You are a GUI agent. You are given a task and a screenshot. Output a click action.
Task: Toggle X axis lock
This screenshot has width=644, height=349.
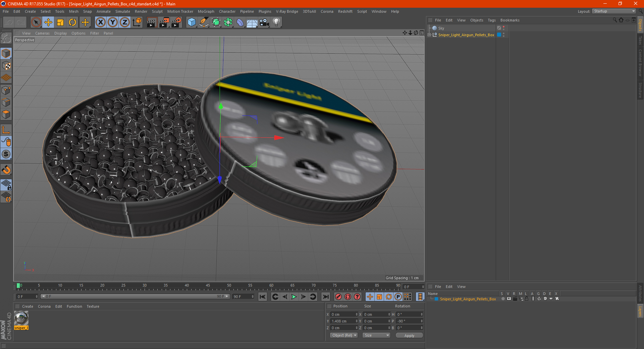click(100, 22)
